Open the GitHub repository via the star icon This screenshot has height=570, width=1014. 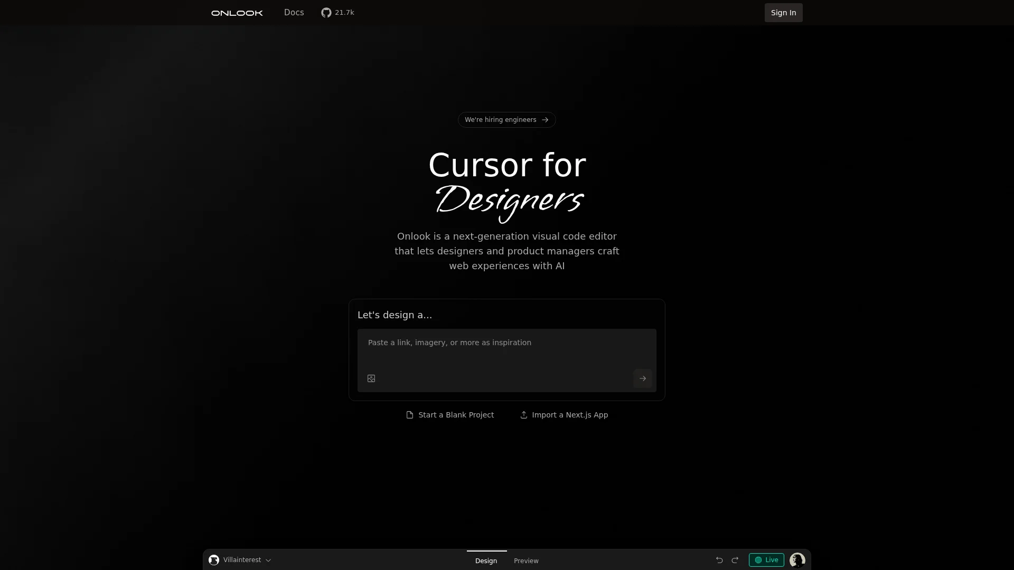[326, 12]
